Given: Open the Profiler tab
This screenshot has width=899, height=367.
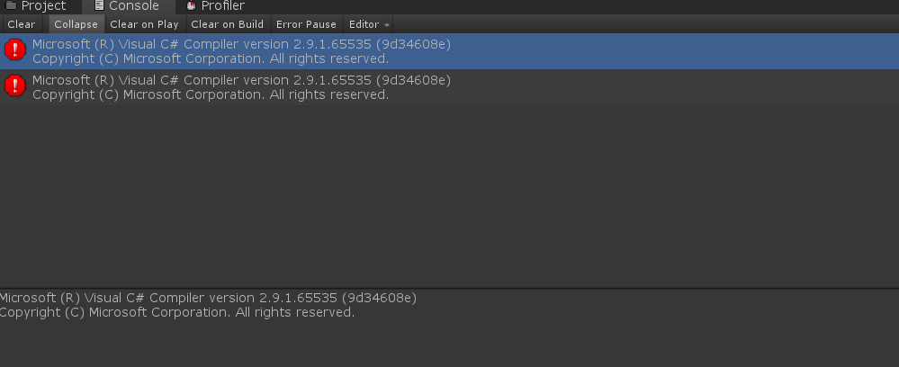Looking at the screenshot, I should coord(222,6).
